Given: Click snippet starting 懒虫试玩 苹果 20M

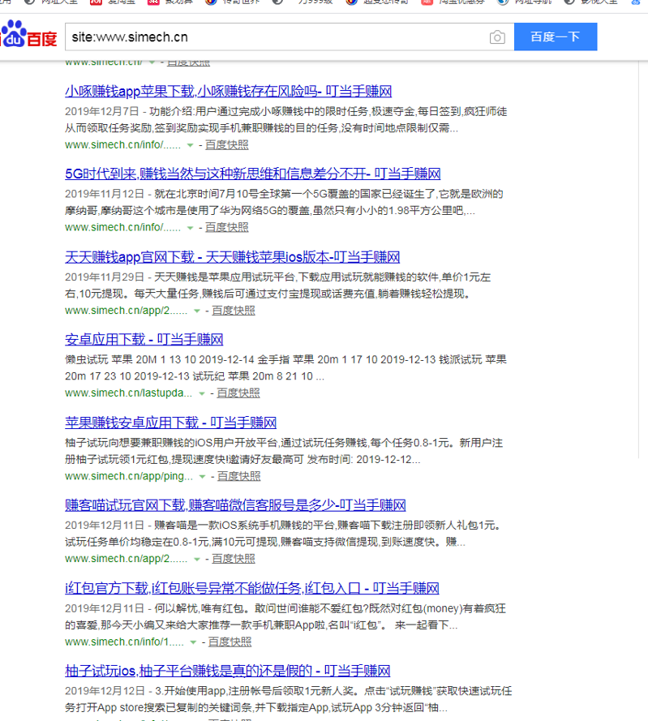Looking at the screenshot, I should tap(285, 368).
